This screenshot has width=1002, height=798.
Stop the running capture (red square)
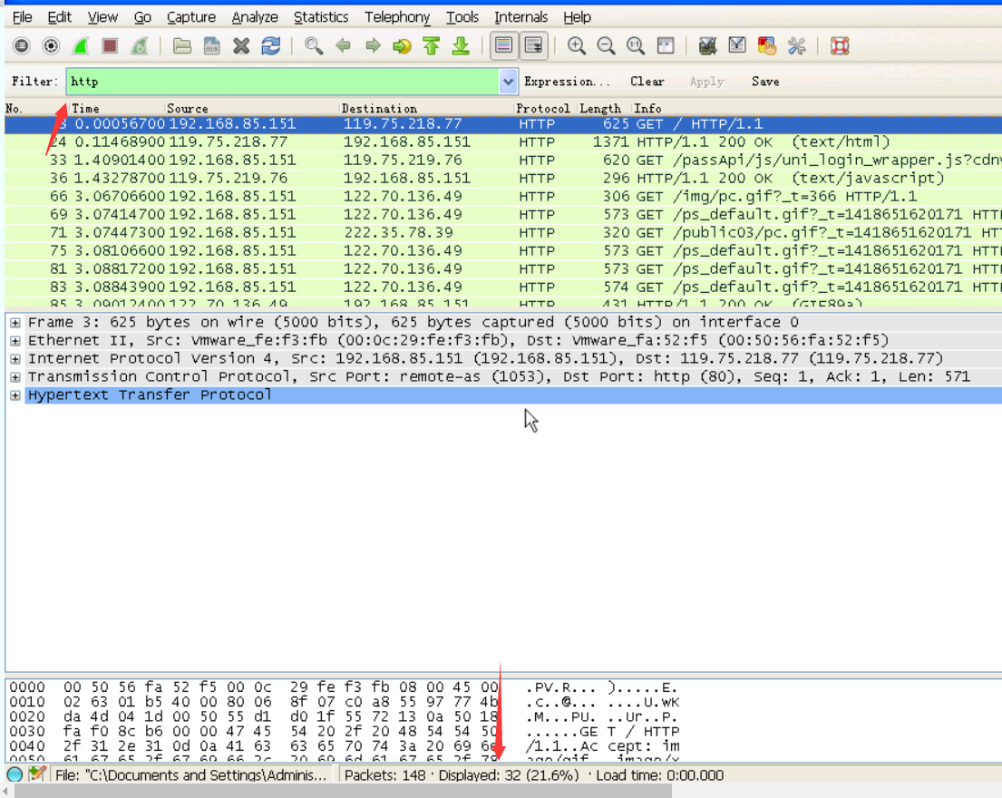click(x=110, y=46)
